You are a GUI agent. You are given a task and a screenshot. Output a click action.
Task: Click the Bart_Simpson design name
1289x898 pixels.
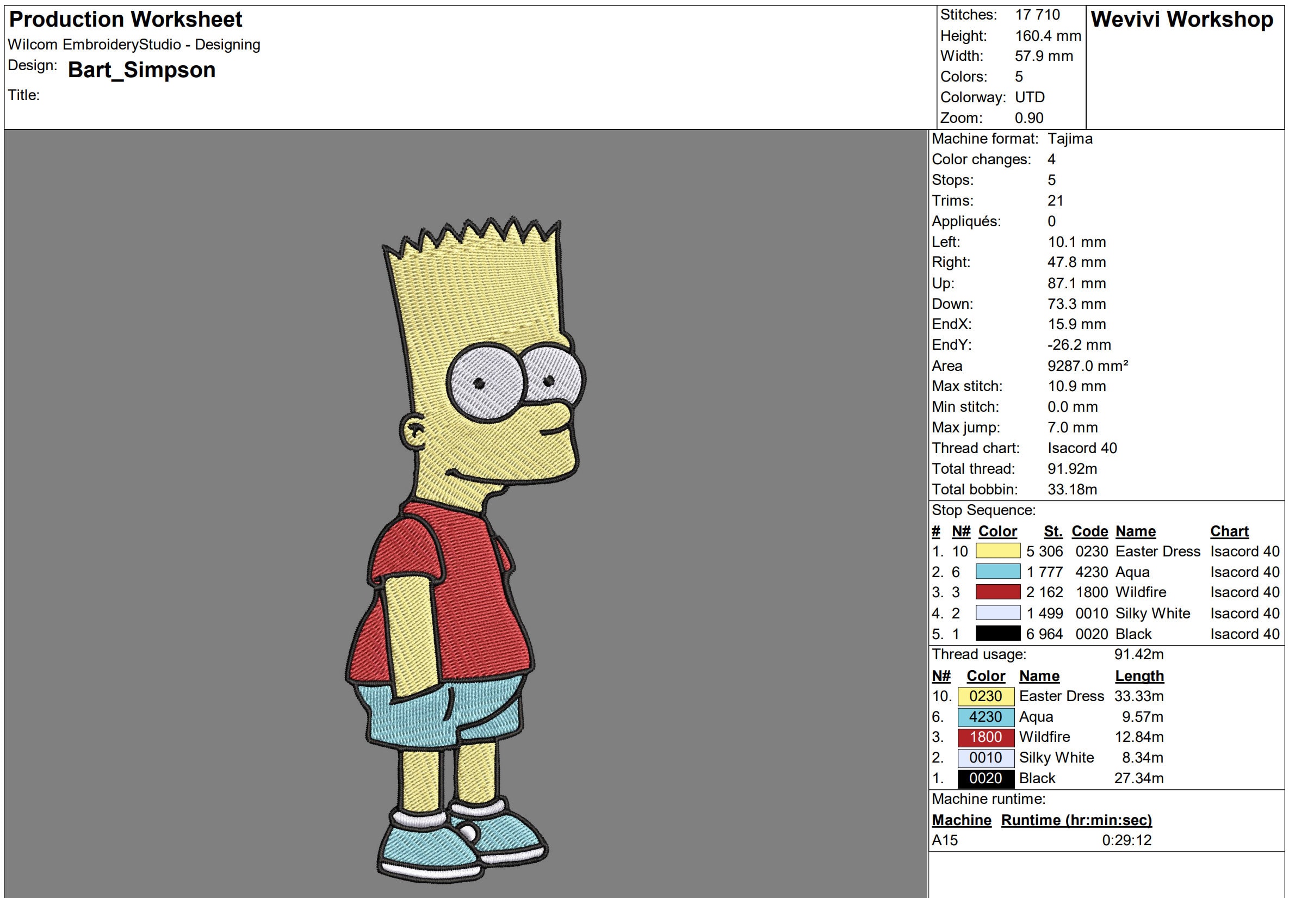click(x=141, y=70)
